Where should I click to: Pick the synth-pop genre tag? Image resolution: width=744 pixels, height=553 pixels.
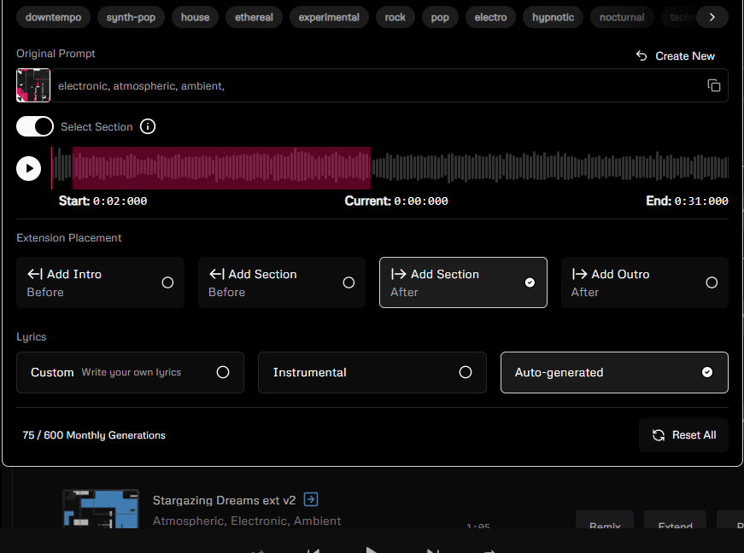(131, 17)
